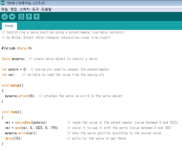Click the map(val, 0, 1023, 0, 179) call
182x150 pixels.
37,128
